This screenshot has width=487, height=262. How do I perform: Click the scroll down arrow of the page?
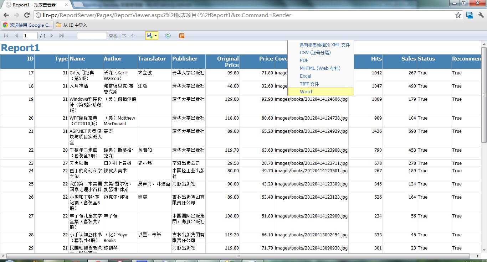[484, 251]
